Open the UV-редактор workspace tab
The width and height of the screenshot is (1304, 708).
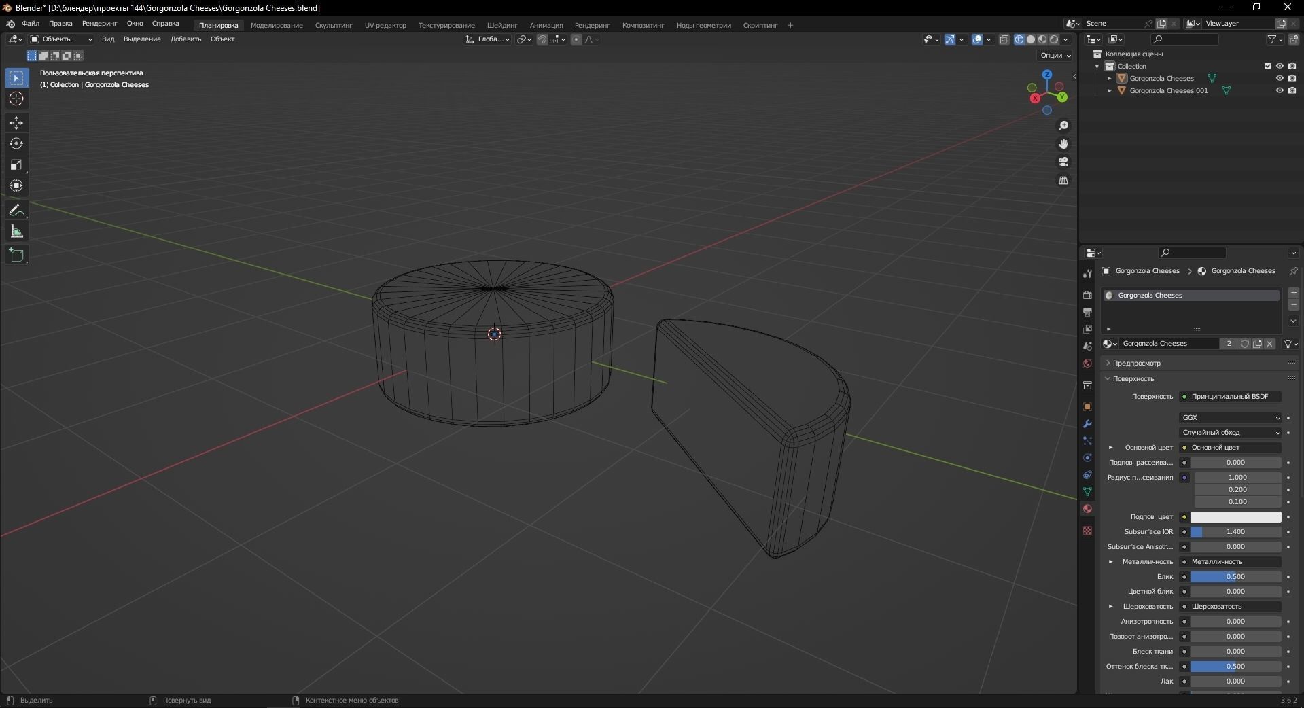385,26
